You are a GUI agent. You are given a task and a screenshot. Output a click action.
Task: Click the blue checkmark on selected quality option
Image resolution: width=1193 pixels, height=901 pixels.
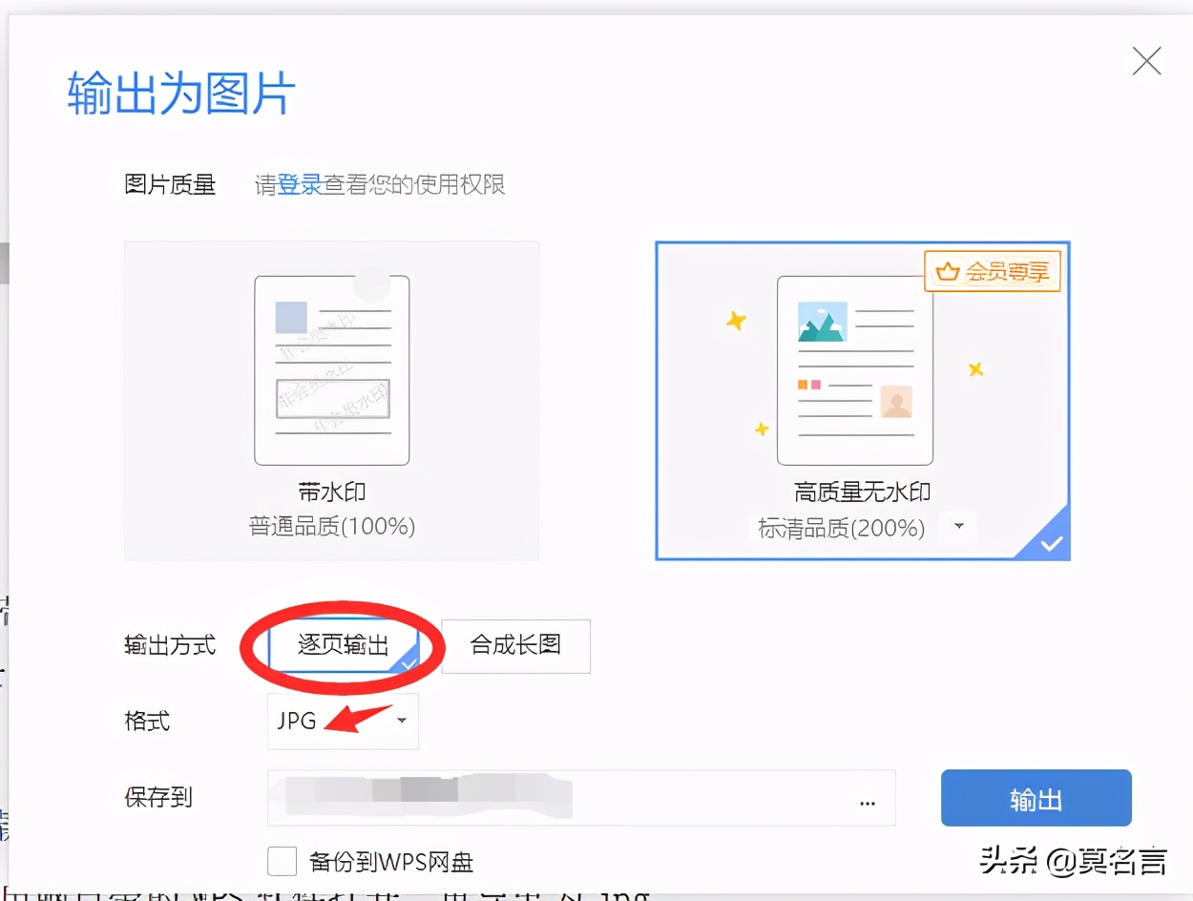1050,542
